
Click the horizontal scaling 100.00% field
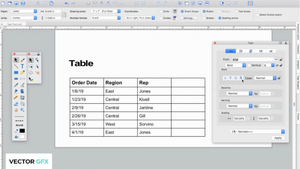point(239,119)
